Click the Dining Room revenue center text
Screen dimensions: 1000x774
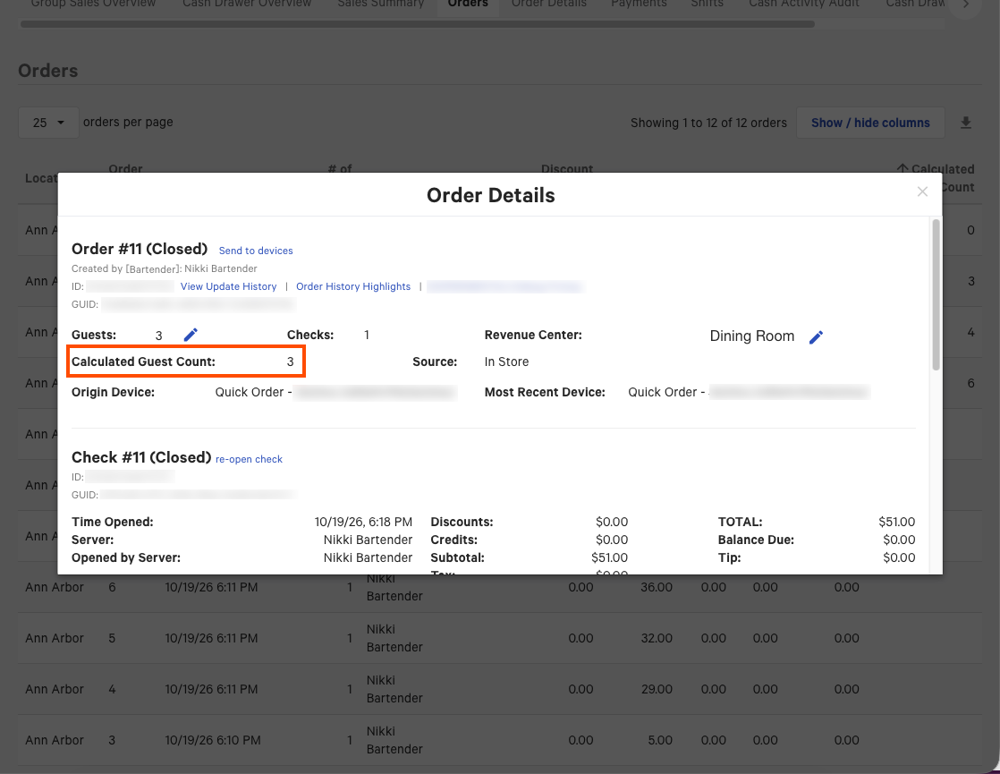click(x=752, y=336)
